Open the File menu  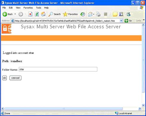tap(4, 8)
